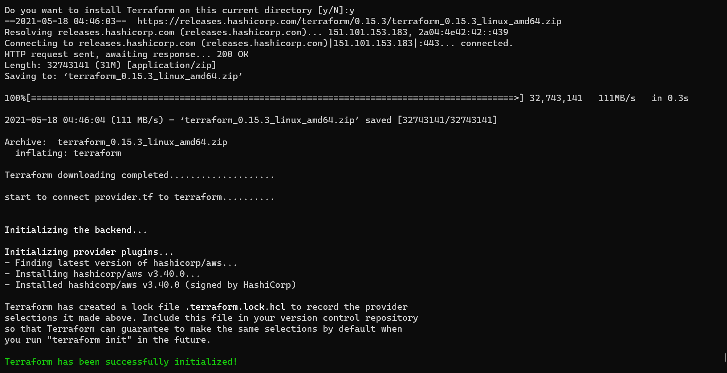The width and height of the screenshot is (727, 373).
Task: Click the 'Initializing the backend...' line
Action: pos(76,230)
